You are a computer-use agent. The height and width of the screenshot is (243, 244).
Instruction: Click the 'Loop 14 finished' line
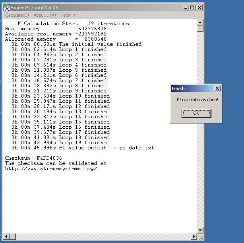pyautogui.click(x=60, y=116)
